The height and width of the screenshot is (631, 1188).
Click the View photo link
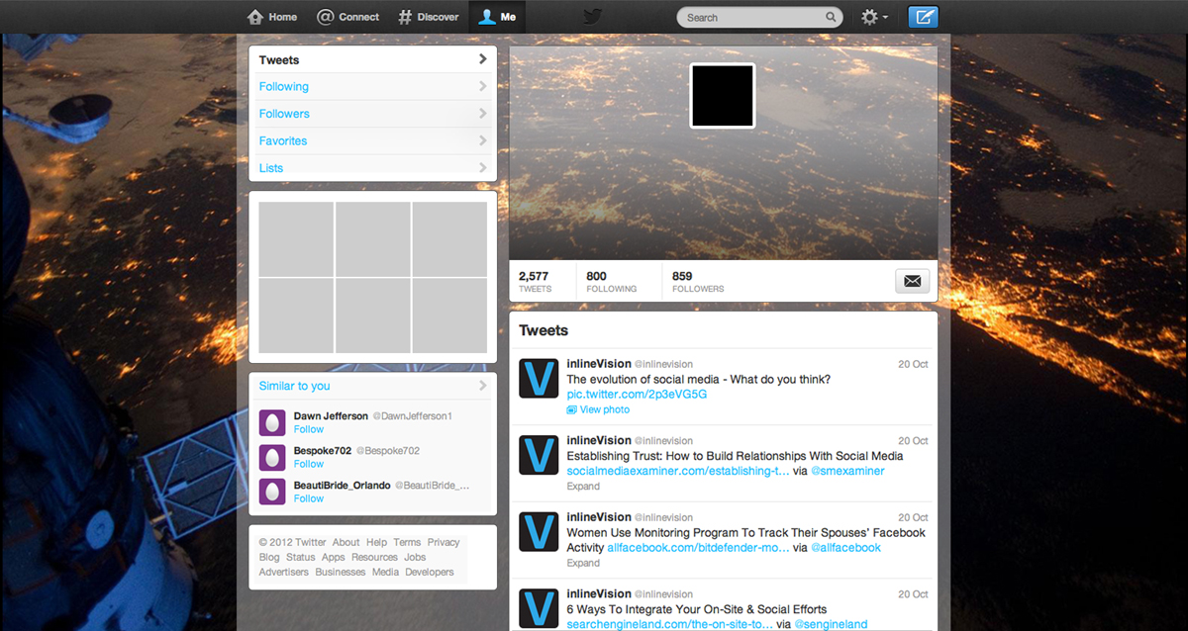click(x=598, y=409)
